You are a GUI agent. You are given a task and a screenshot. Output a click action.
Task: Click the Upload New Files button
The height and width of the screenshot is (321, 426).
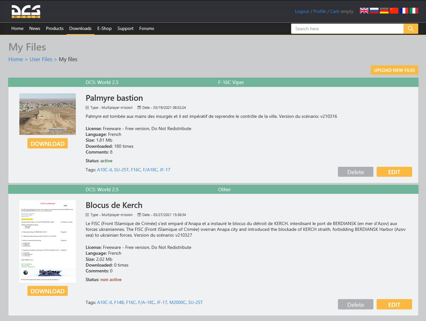(394, 70)
